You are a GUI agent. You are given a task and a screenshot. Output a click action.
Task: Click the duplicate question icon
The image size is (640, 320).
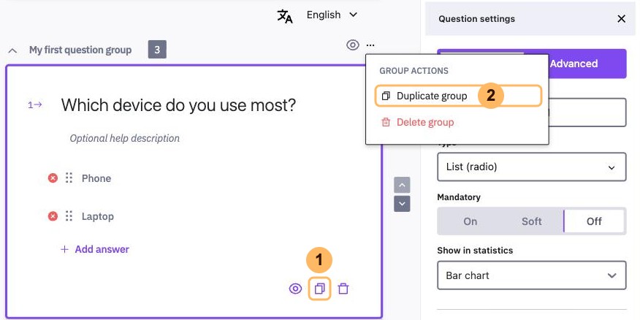(319, 289)
